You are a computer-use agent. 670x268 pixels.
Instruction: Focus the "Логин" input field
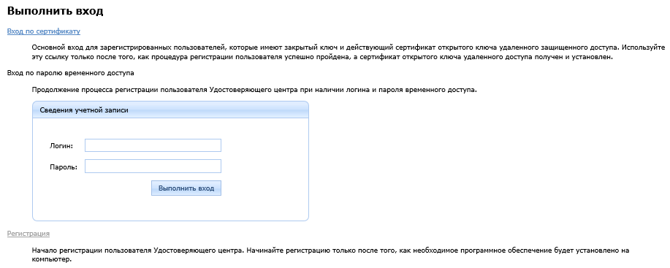(153, 145)
